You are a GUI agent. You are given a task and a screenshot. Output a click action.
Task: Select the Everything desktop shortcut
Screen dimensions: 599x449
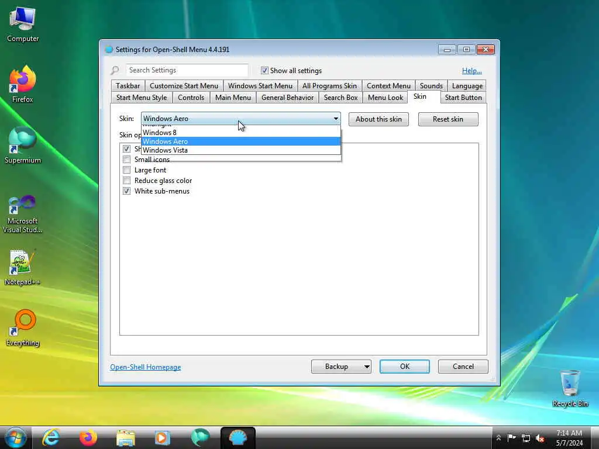pos(23,328)
